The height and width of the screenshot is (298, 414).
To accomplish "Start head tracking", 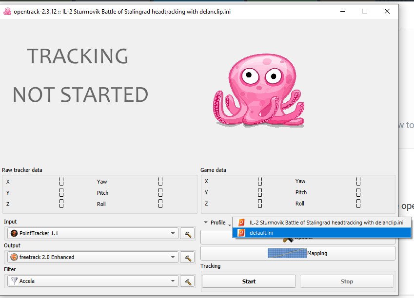I will click(x=249, y=281).
